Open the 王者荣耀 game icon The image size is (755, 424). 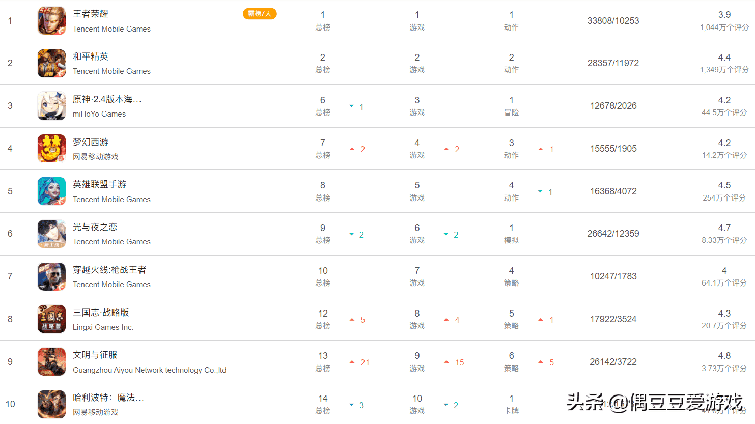(x=52, y=20)
